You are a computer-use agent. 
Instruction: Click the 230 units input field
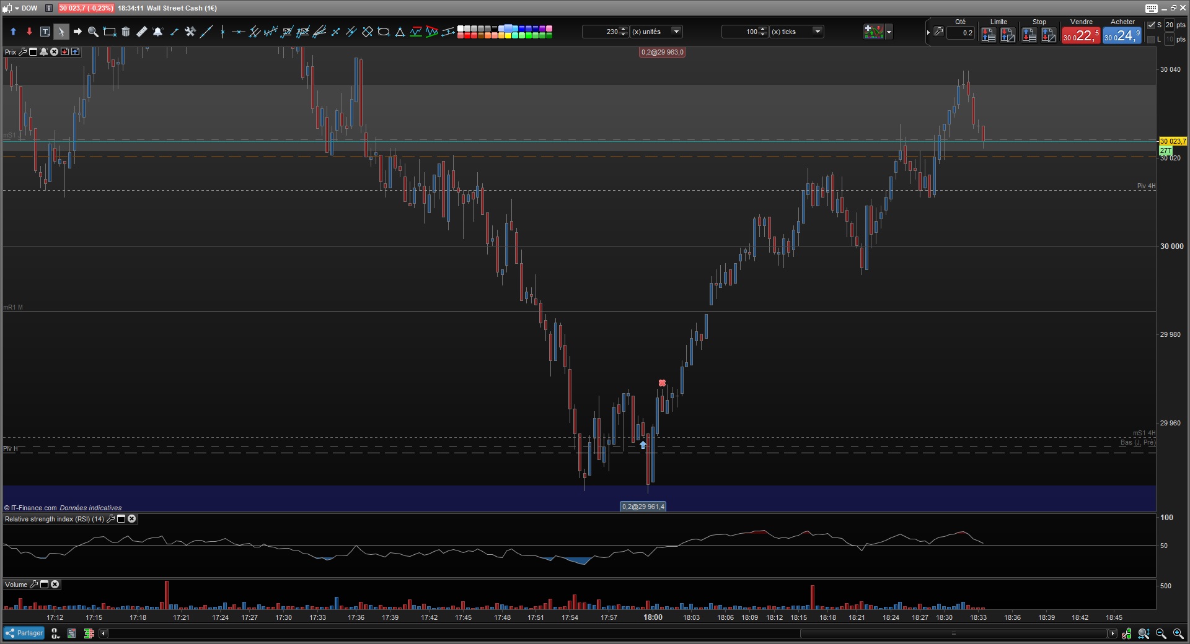(601, 32)
